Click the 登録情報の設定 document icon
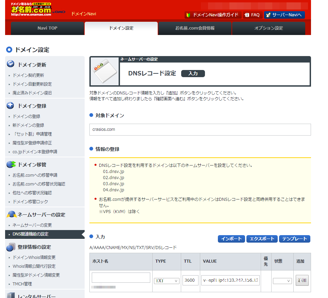Image resolution: width=328 pixels, height=298 pixels. tap(11, 247)
